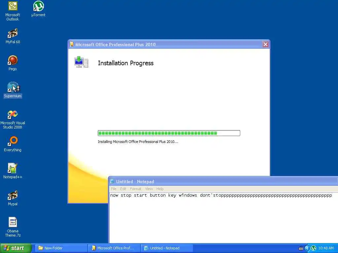Close the Office Professional Plus 2010 installer
This screenshot has width=338, height=253.
tap(265, 44)
